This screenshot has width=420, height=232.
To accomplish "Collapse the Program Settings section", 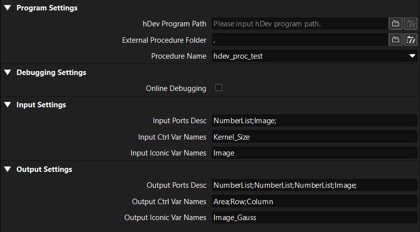I will 7,8.
